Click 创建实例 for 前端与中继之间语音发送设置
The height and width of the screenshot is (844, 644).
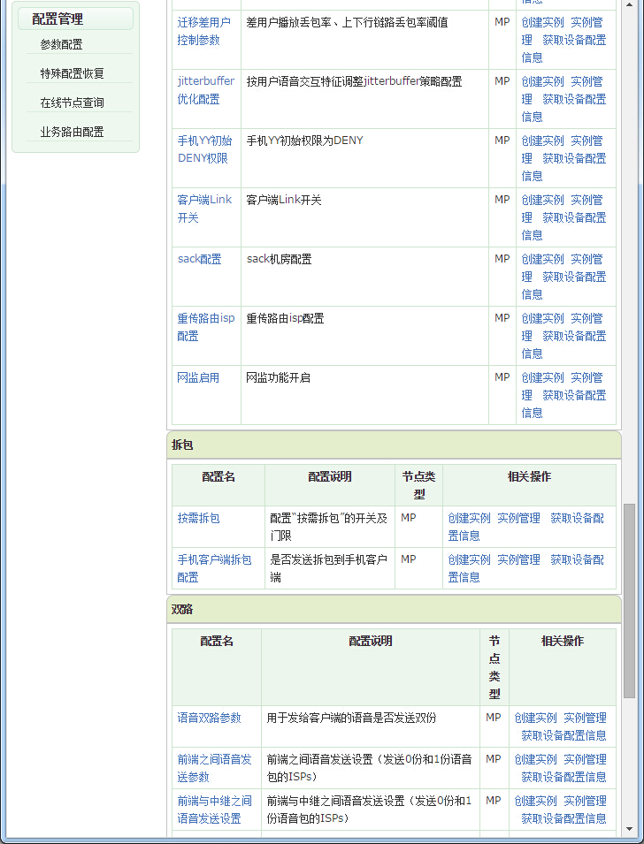tap(536, 801)
